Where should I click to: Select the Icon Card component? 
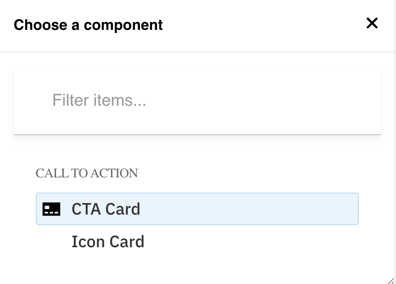point(108,242)
